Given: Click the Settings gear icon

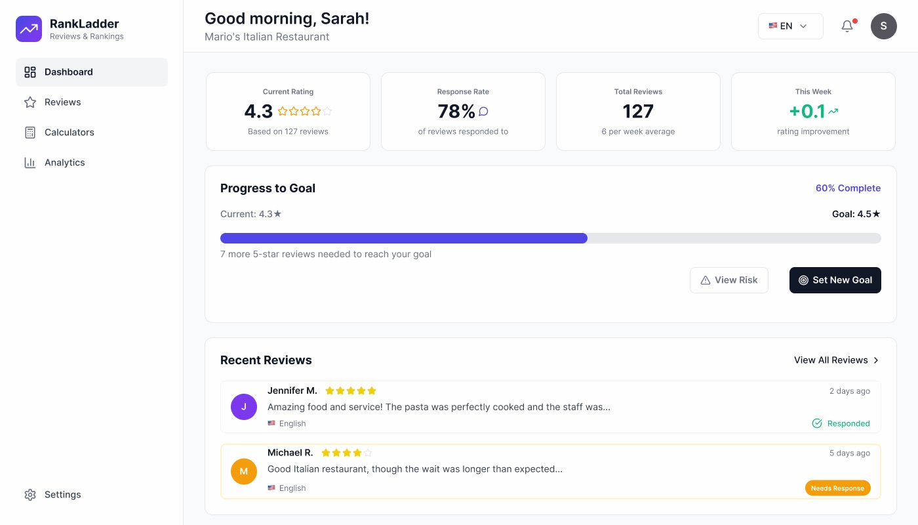Looking at the screenshot, I should pyautogui.click(x=30, y=495).
